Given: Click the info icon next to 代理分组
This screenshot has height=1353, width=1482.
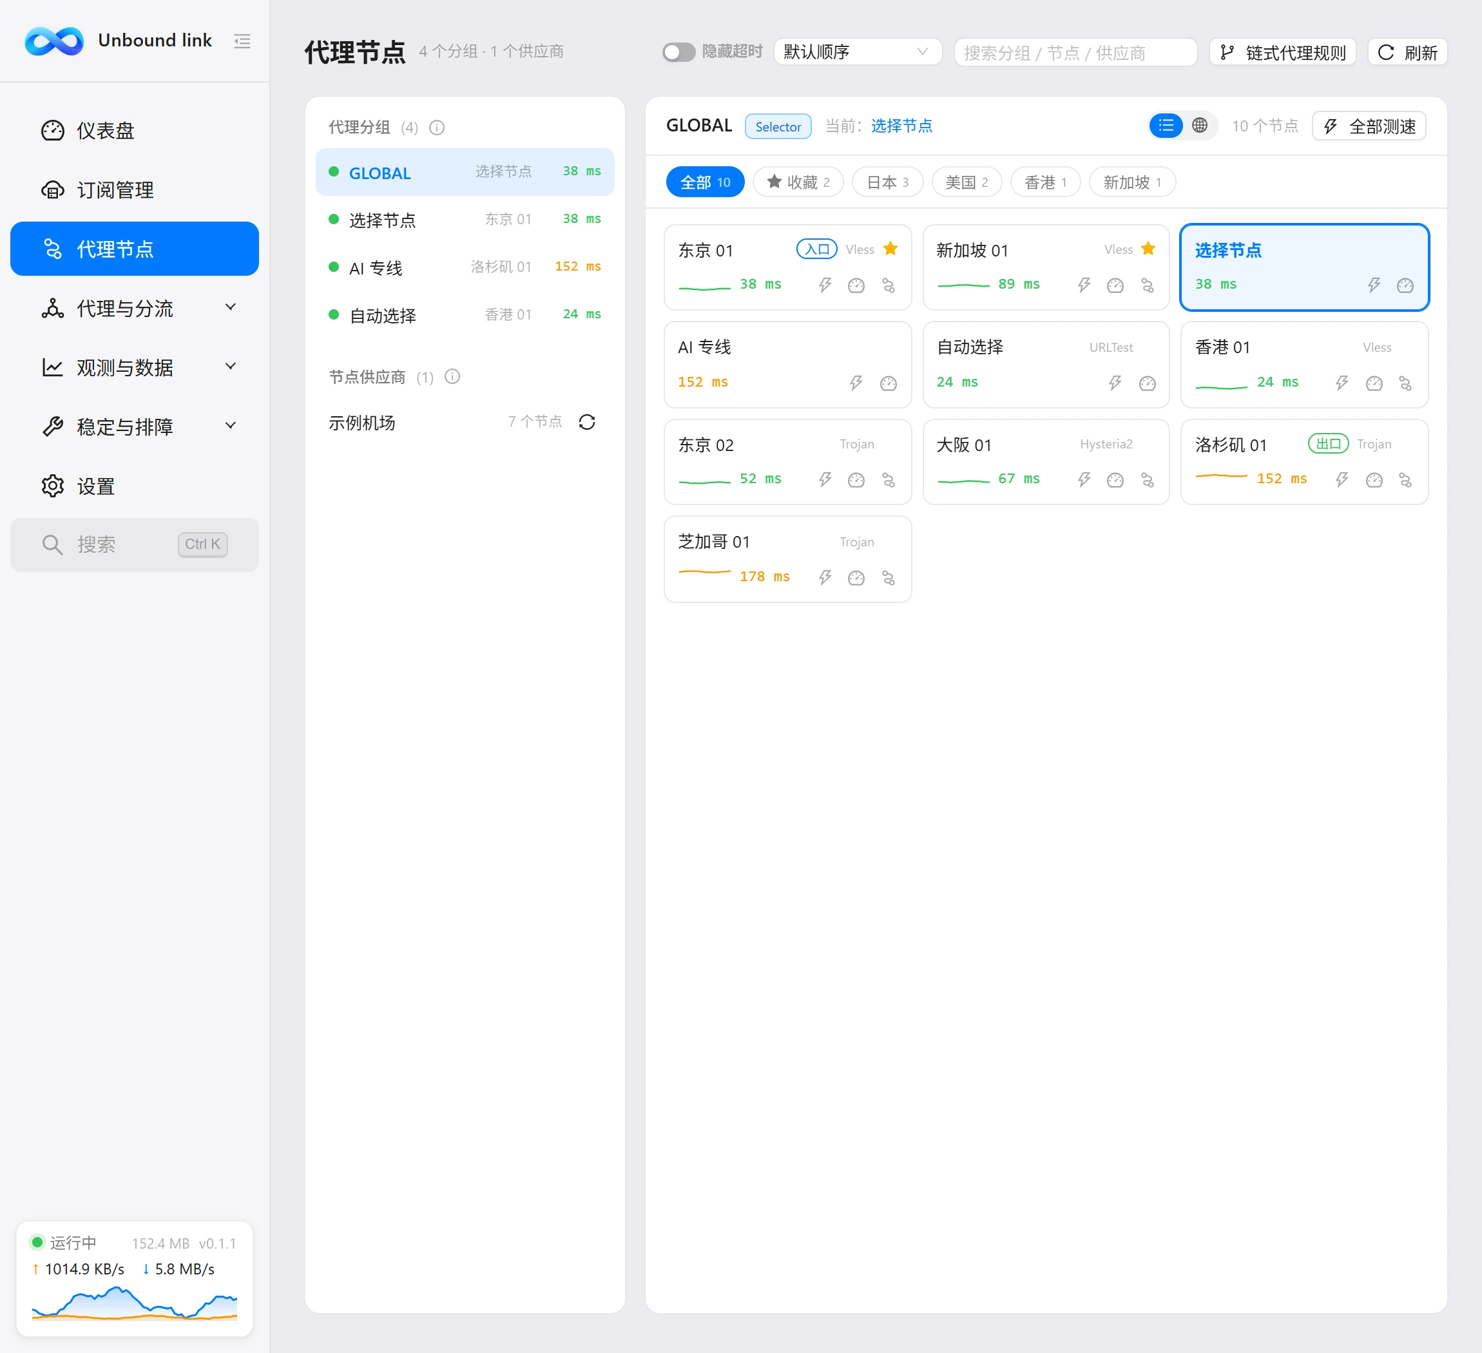Looking at the screenshot, I should point(437,128).
